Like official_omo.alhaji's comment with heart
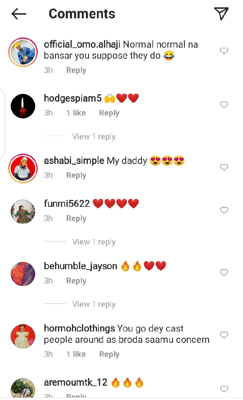The image size is (243, 400). [224, 51]
